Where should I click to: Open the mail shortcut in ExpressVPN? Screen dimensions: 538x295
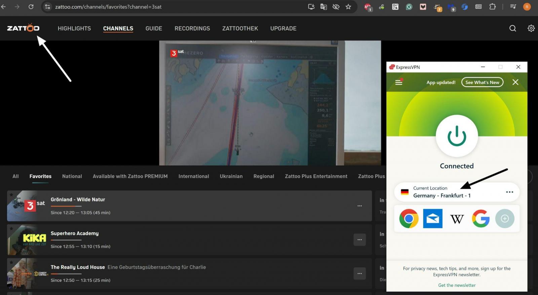(x=433, y=218)
